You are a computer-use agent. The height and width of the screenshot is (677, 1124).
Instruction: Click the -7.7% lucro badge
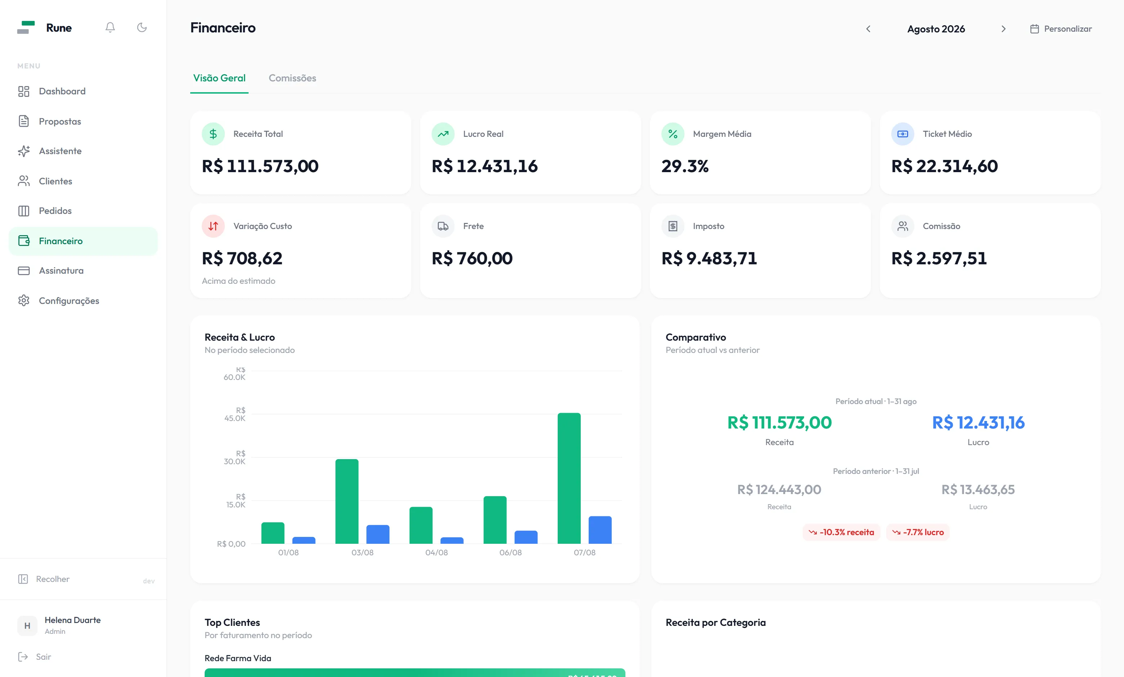[x=918, y=532]
